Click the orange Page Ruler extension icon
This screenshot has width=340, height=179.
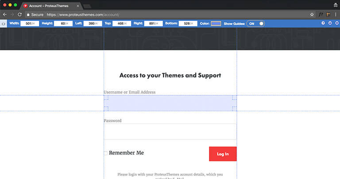click(x=328, y=15)
